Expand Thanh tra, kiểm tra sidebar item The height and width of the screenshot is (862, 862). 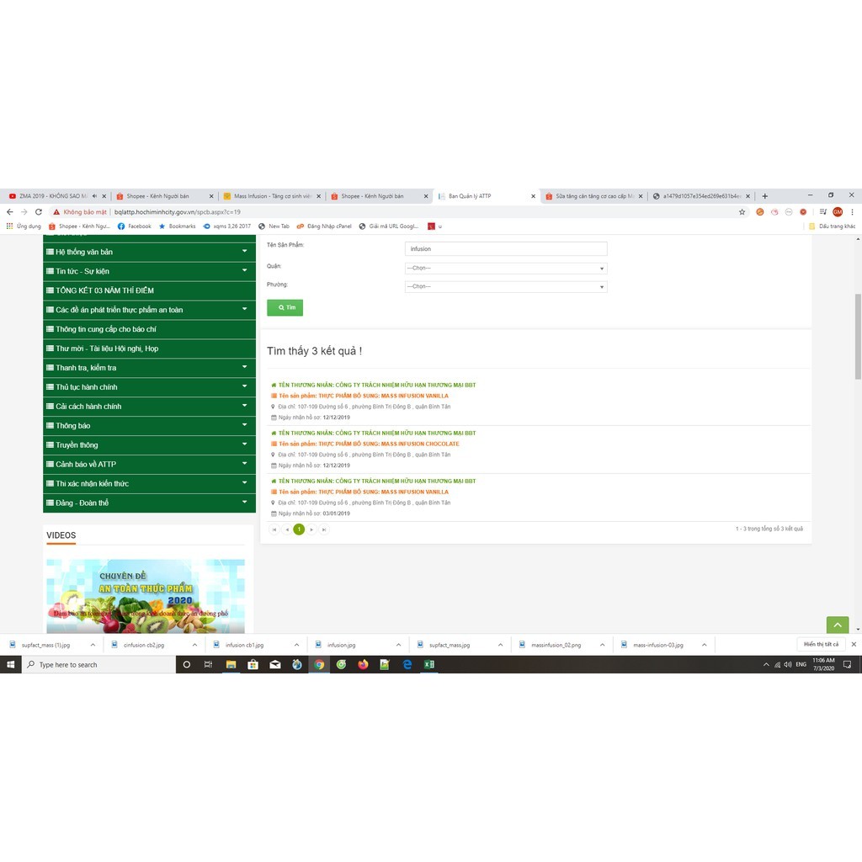[149, 368]
